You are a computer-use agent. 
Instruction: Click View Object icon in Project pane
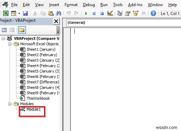pos(12,30)
